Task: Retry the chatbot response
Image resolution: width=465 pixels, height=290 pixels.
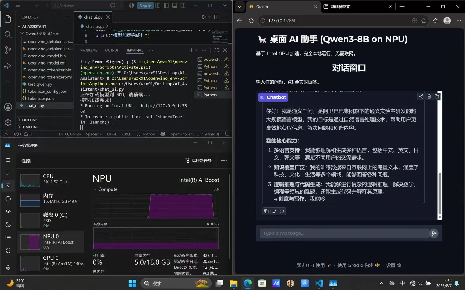Action: click(274, 211)
